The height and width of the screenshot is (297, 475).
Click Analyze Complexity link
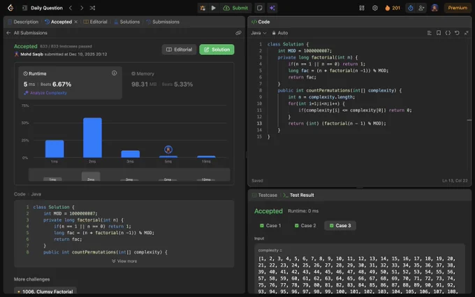(45, 93)
